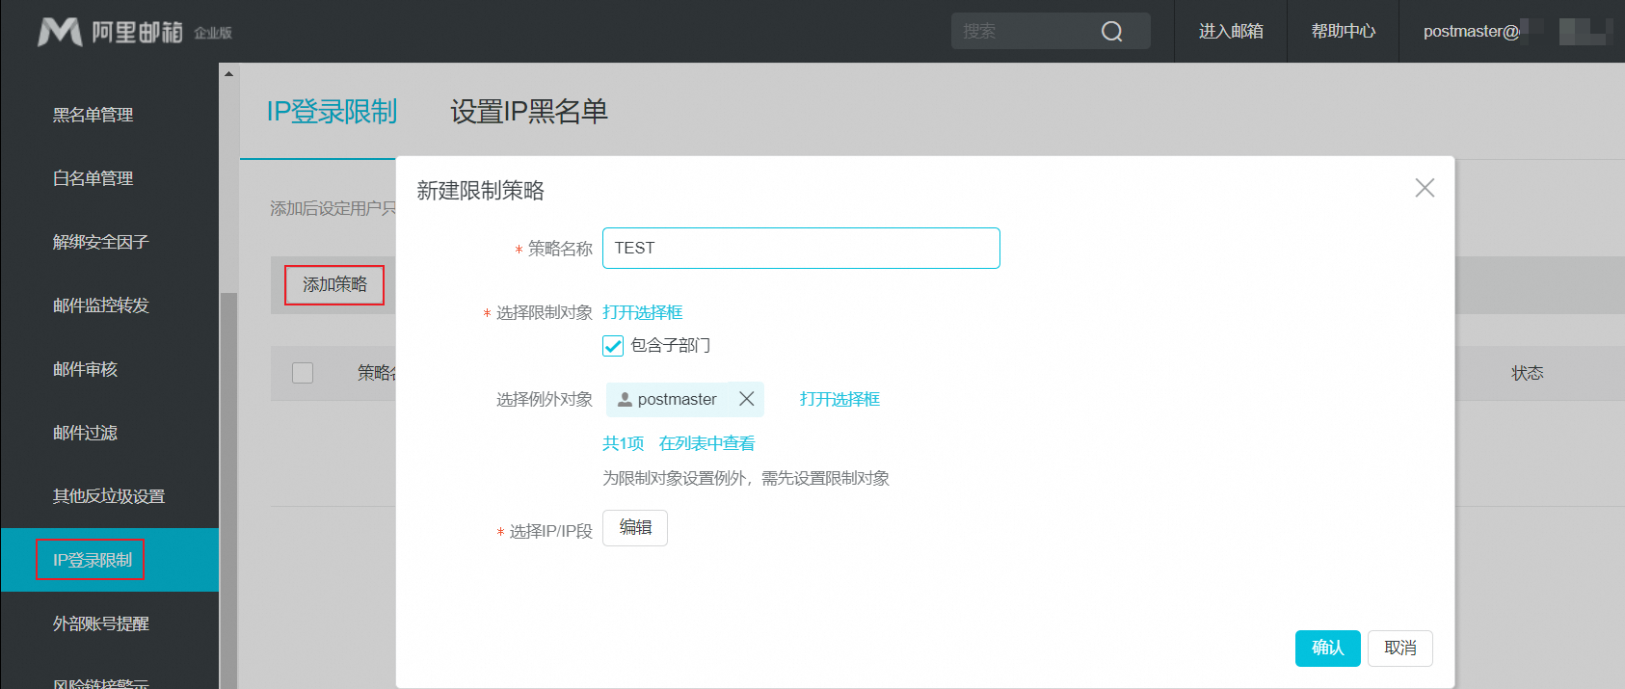1625x689 pixels.
Task: Switch to 设置IP黑名单 tab
Action: click(x=528, y=112)
